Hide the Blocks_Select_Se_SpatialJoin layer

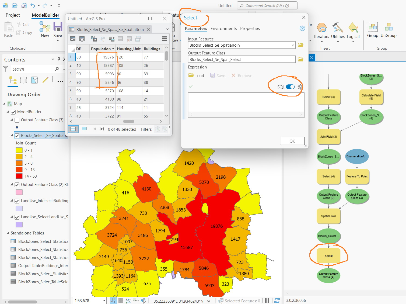click(17, 135)
